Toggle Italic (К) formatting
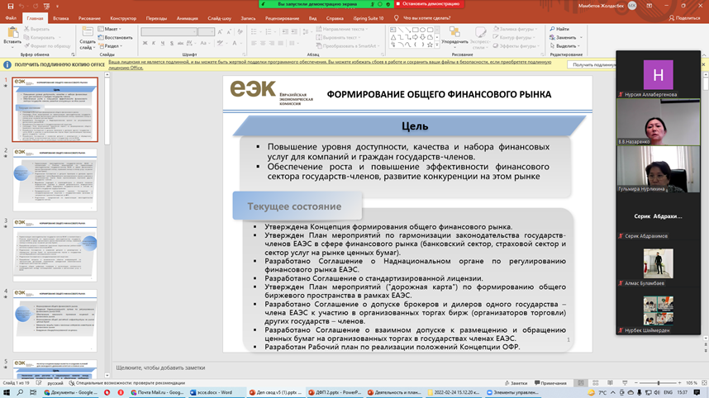The height and width of the screenshot is (398, 709). pos(154,44)
